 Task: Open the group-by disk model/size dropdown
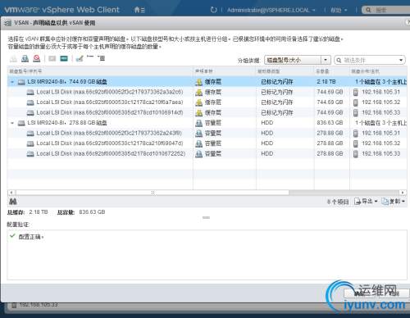click(x=298, y=60)
